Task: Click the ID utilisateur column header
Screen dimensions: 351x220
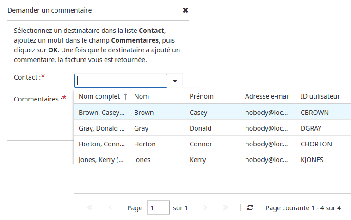Action: pos(320,96)
